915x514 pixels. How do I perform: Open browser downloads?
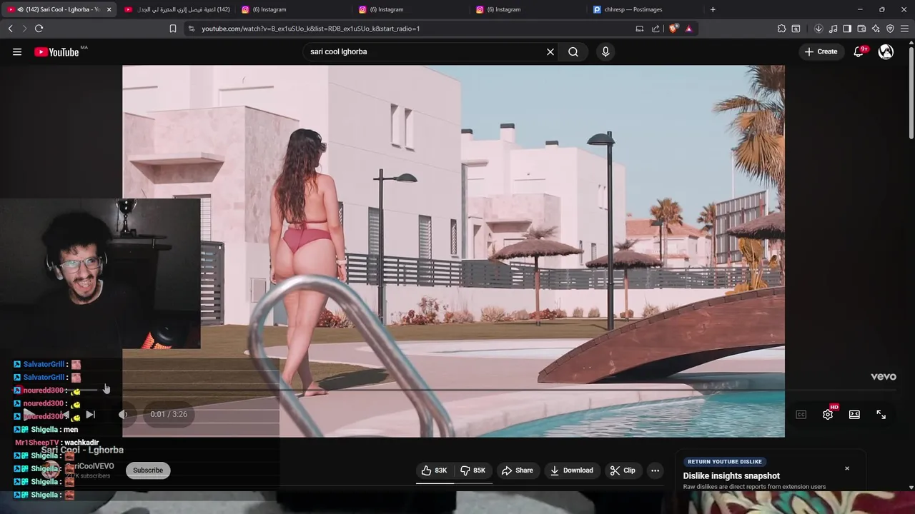(x=818, y=29)
